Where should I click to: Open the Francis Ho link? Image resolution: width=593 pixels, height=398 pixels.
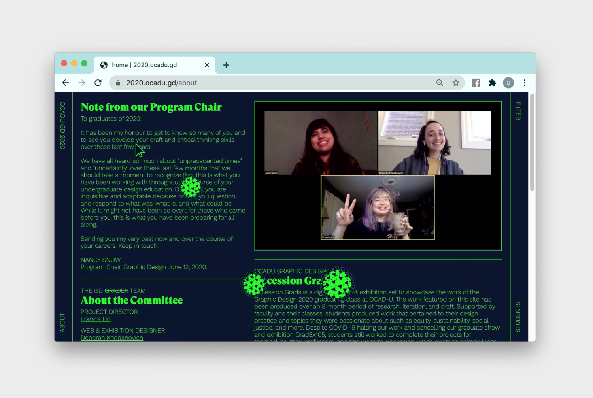coord(96,319)
